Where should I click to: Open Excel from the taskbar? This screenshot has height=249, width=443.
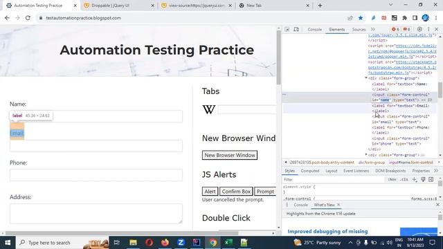[228, 243]
